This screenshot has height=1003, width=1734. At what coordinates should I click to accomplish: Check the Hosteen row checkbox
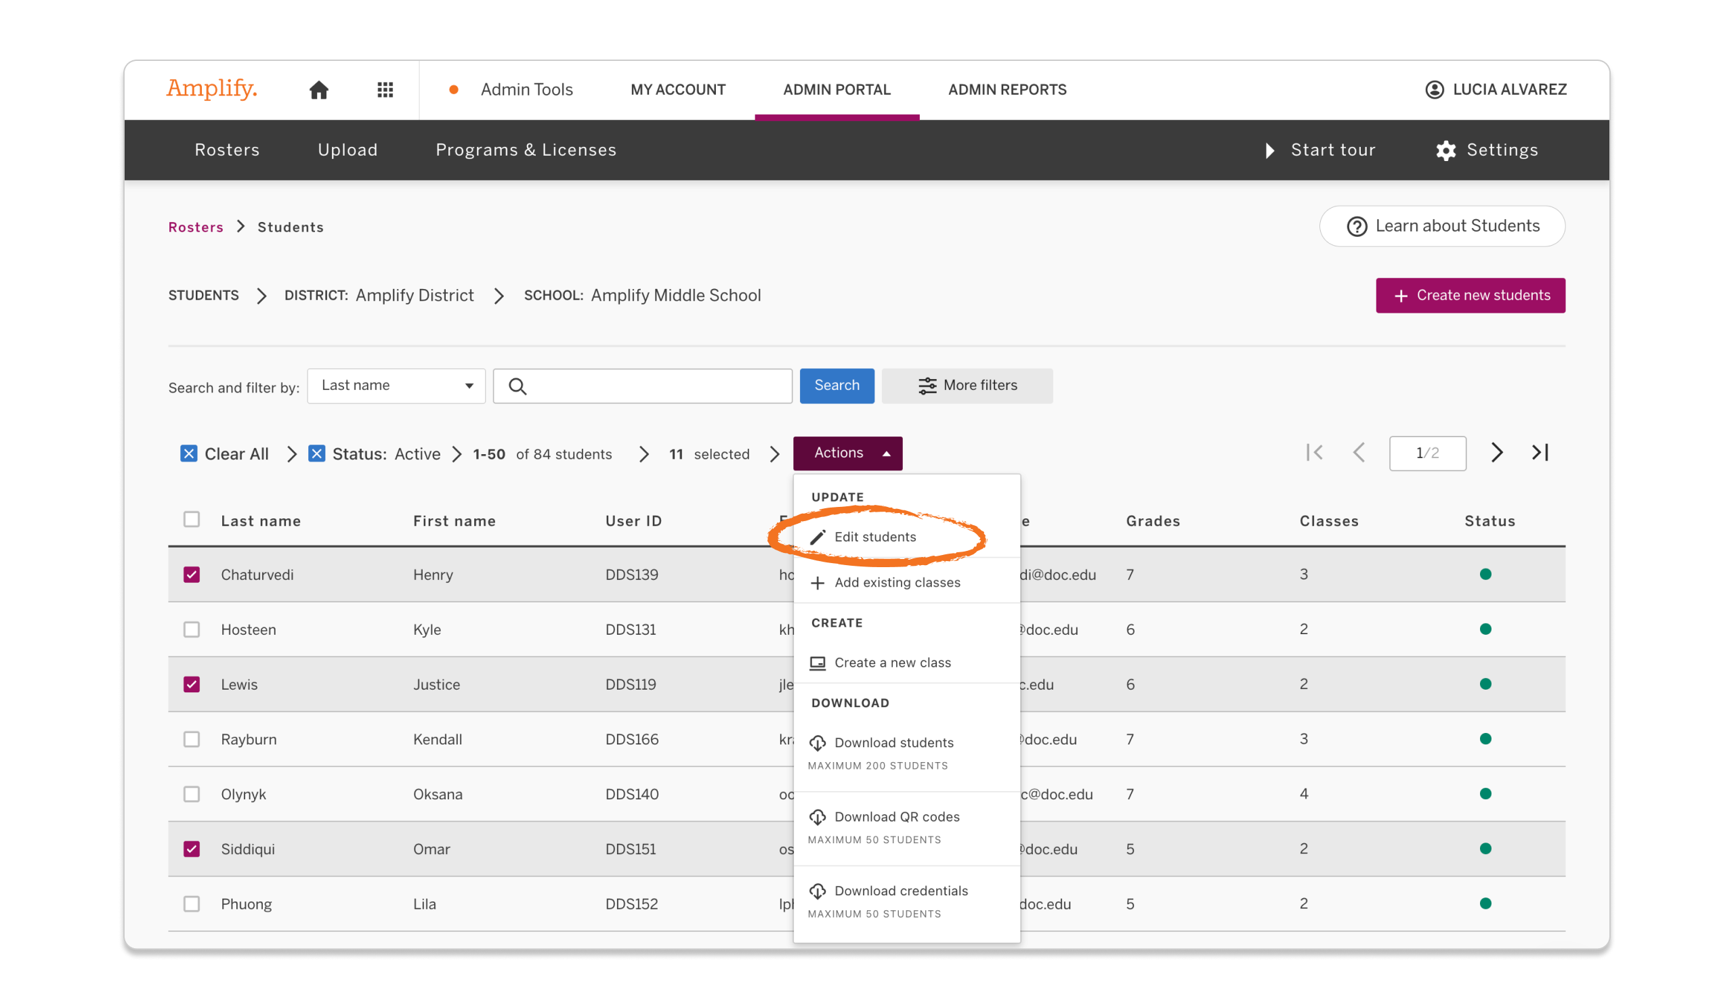[x=192, y=629]
